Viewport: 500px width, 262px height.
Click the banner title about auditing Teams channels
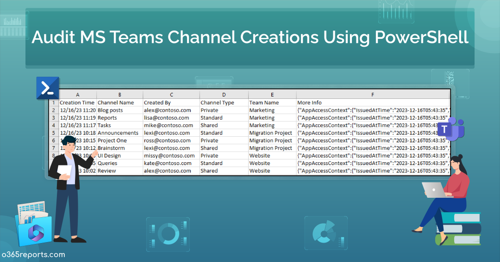coord(250,37)
